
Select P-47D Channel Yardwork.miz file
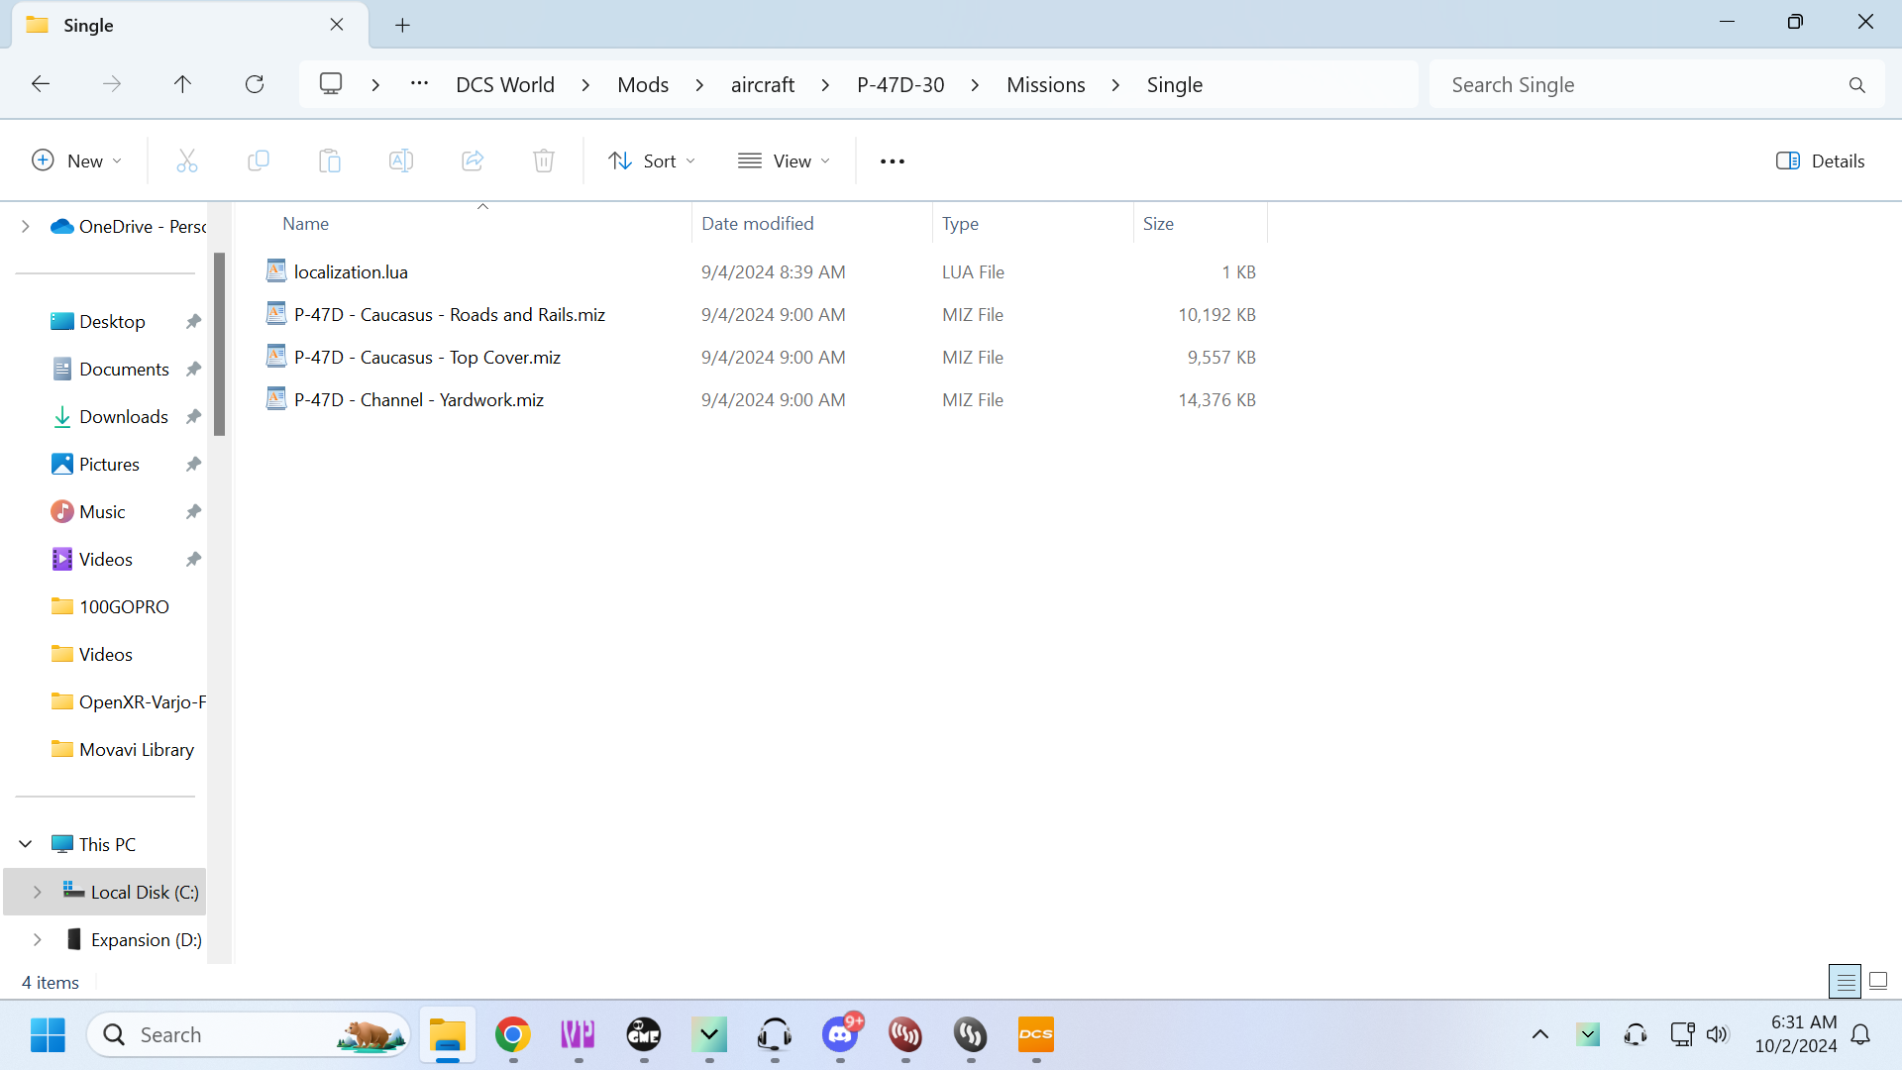pos(419,400)
